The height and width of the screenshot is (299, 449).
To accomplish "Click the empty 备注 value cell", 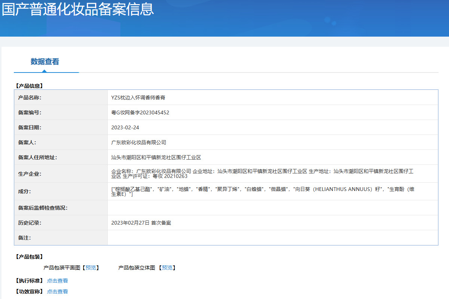I will click(x=272, y=238).
